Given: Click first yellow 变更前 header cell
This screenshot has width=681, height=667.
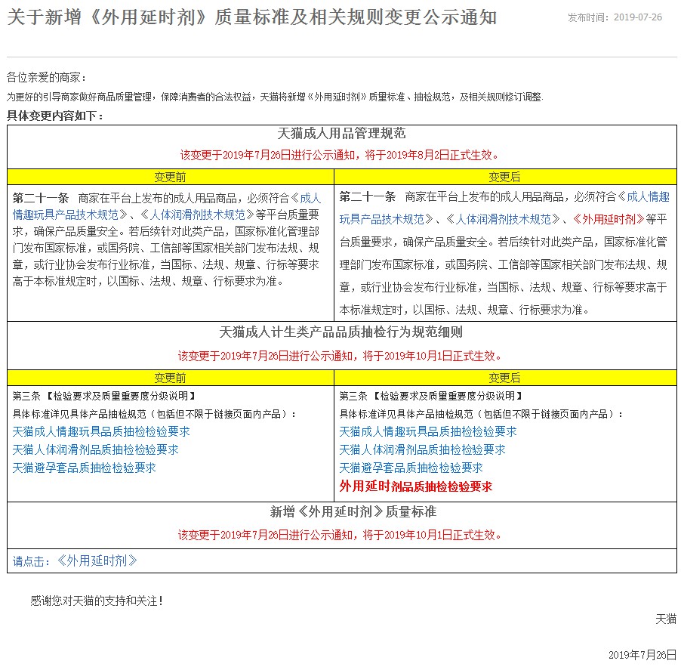Looking at the screenshot, I should tap(171, 177).
